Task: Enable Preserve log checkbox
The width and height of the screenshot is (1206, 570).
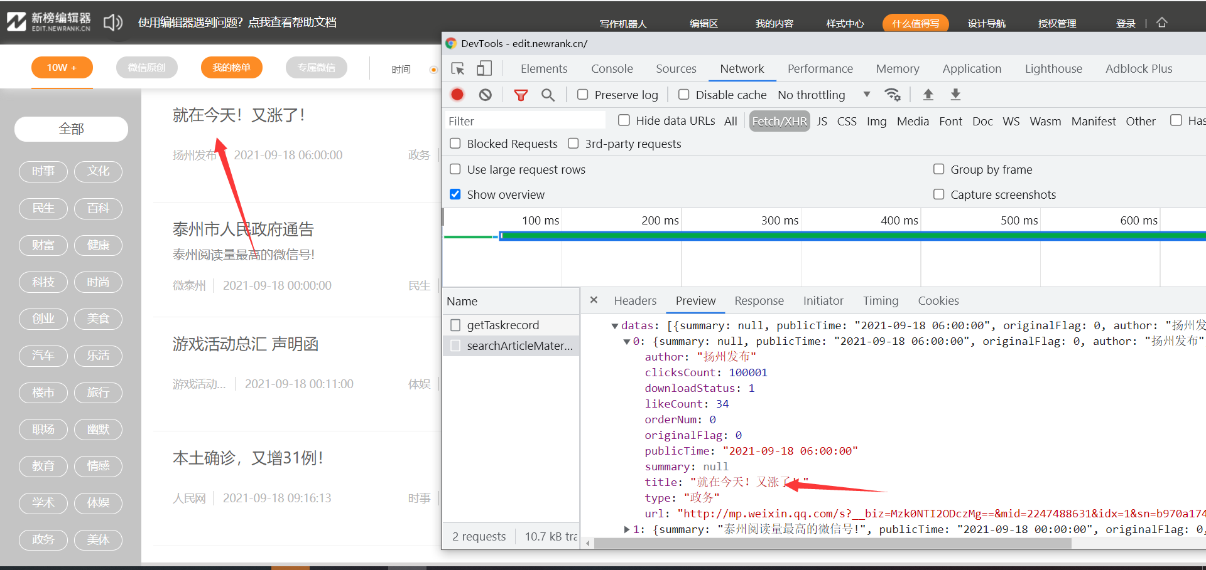Action: tap(583, 95)
